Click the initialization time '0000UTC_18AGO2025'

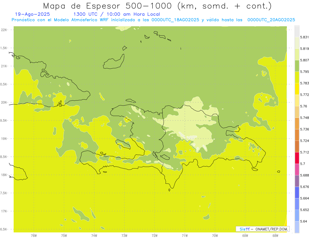(x=175, y=20)
